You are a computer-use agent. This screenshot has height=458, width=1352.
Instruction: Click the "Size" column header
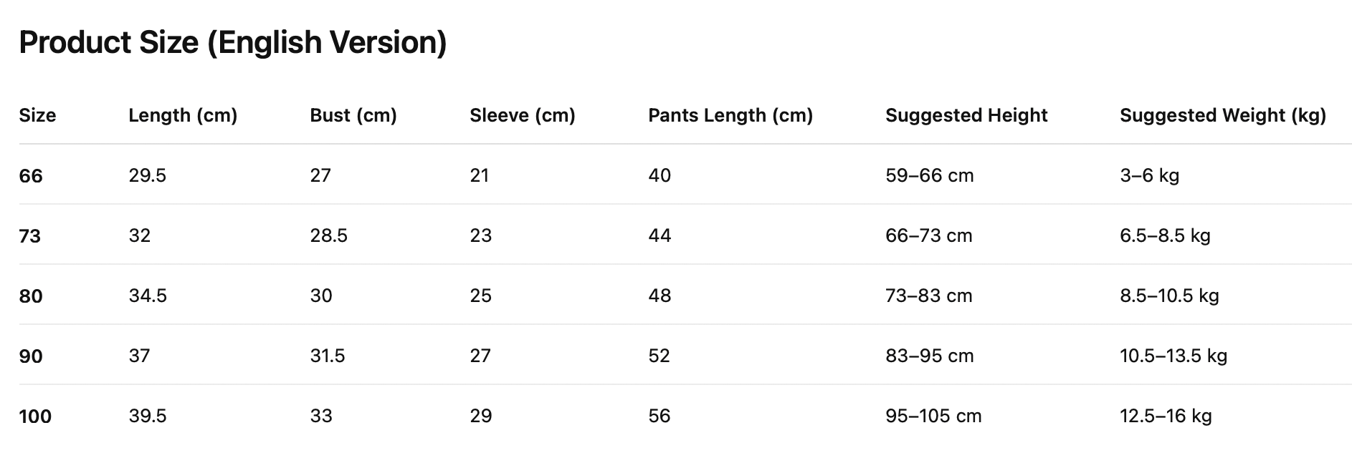point(37,115)
